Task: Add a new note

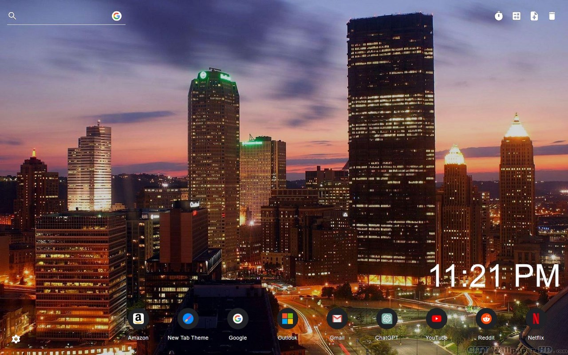Action: [534, 16]
